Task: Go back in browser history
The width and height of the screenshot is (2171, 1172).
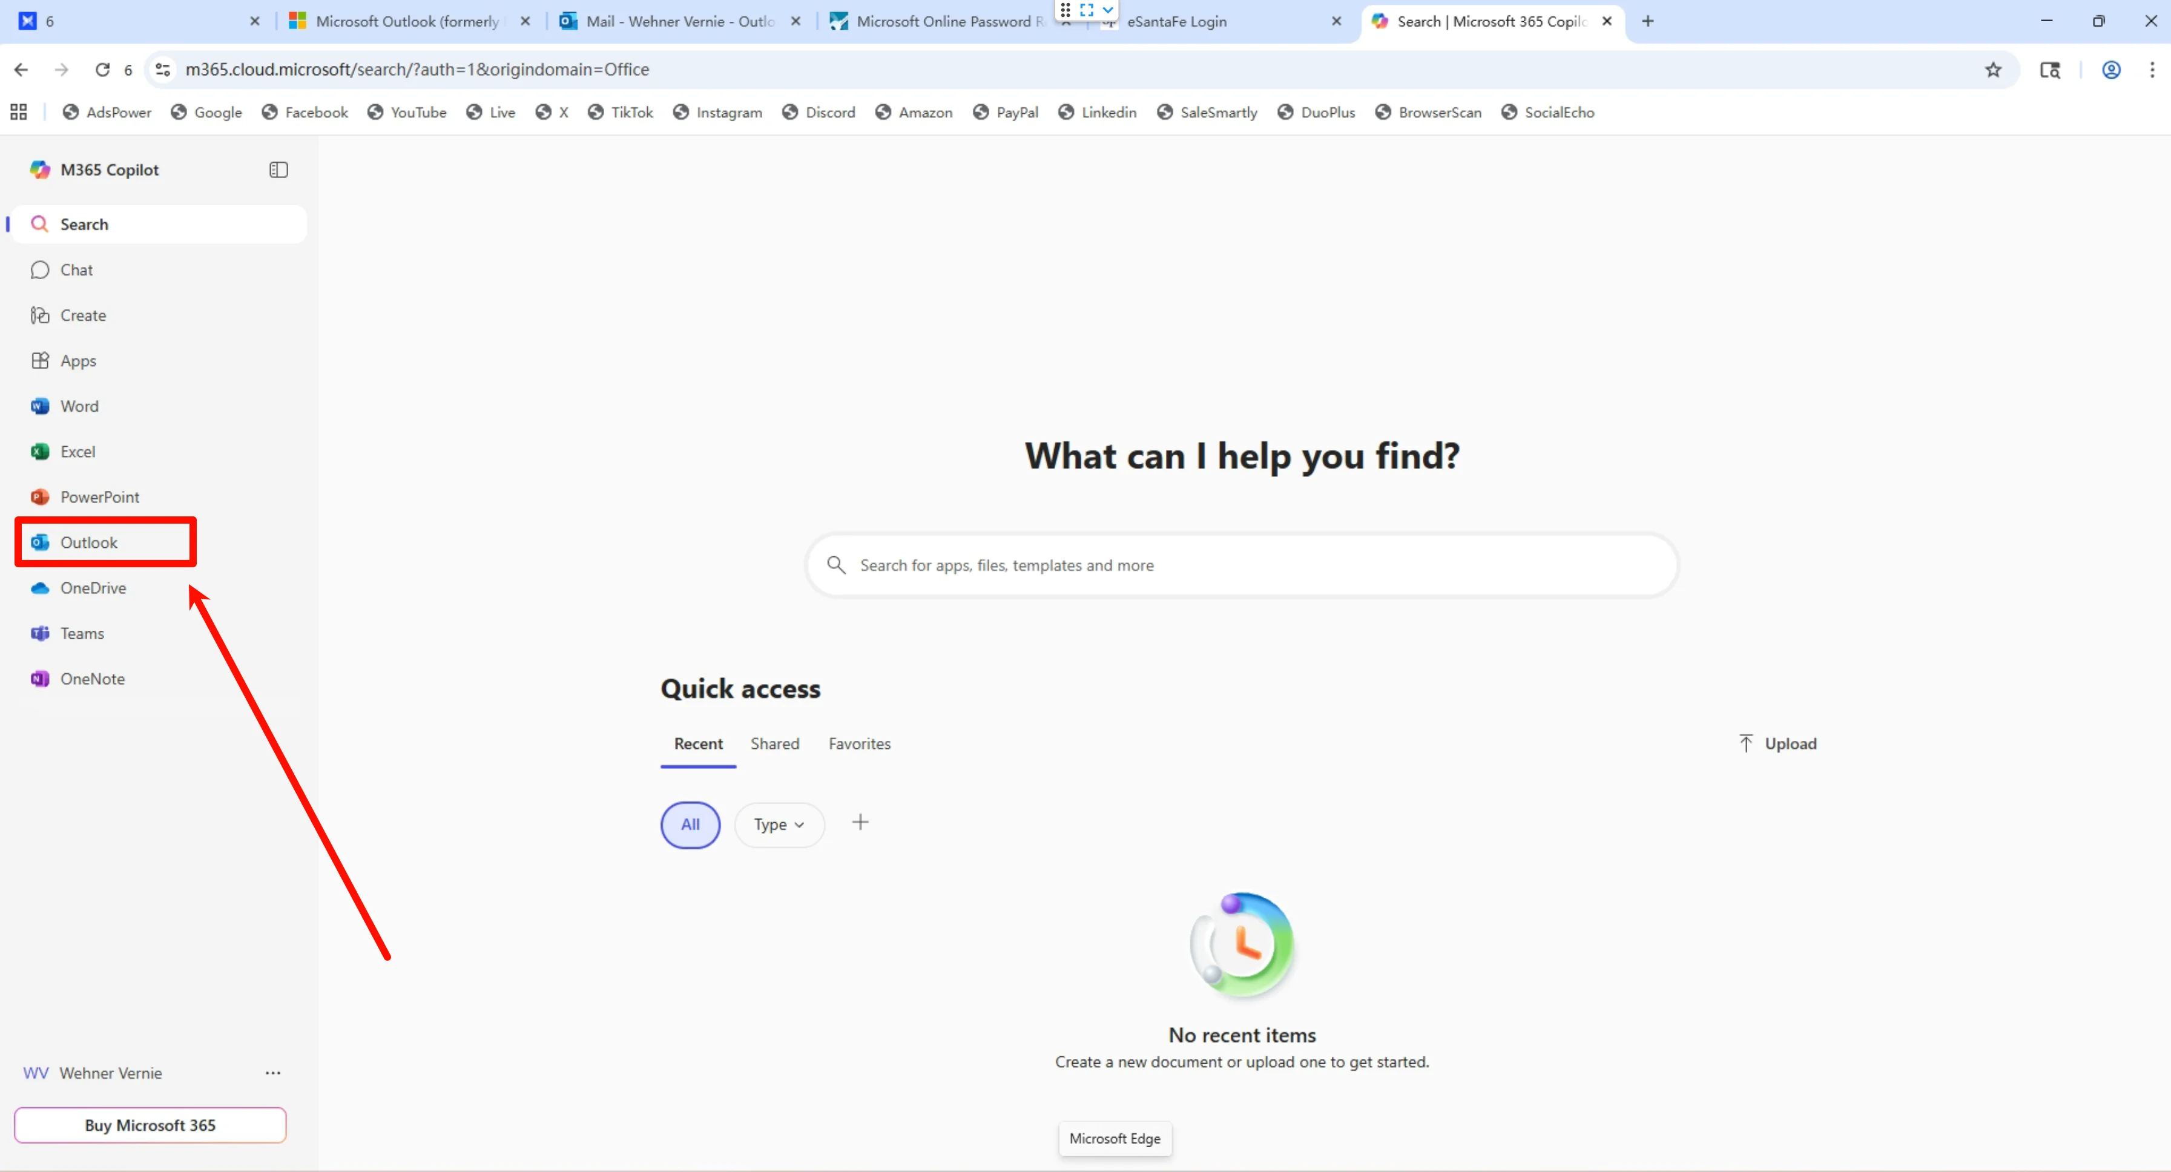Action: [21, 69]
